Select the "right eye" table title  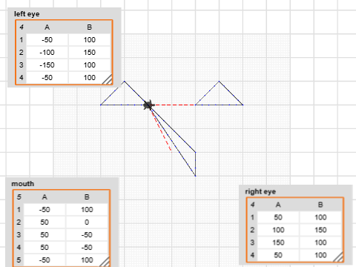pyautogui.click(x=260, y=191)
